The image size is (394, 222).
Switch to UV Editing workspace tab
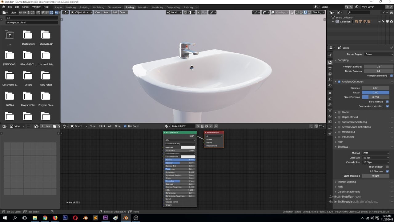[x=98, y=7]
